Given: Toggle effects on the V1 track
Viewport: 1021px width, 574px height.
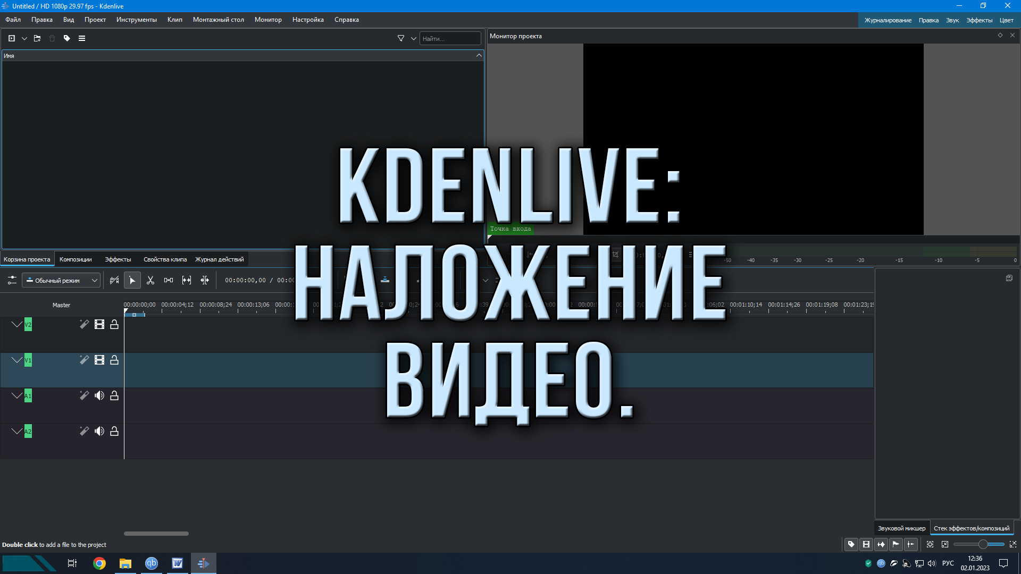Looking at the screenshot, I should click(84, 360).
